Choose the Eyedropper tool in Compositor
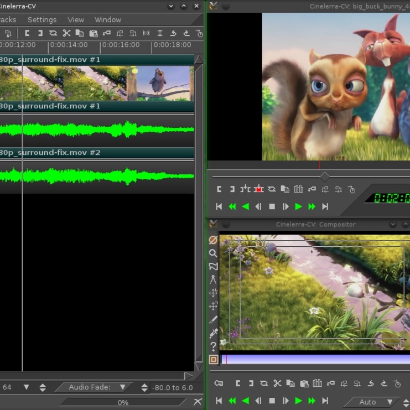The height and width of the screenshot is (410, 410). pos(213,333)
